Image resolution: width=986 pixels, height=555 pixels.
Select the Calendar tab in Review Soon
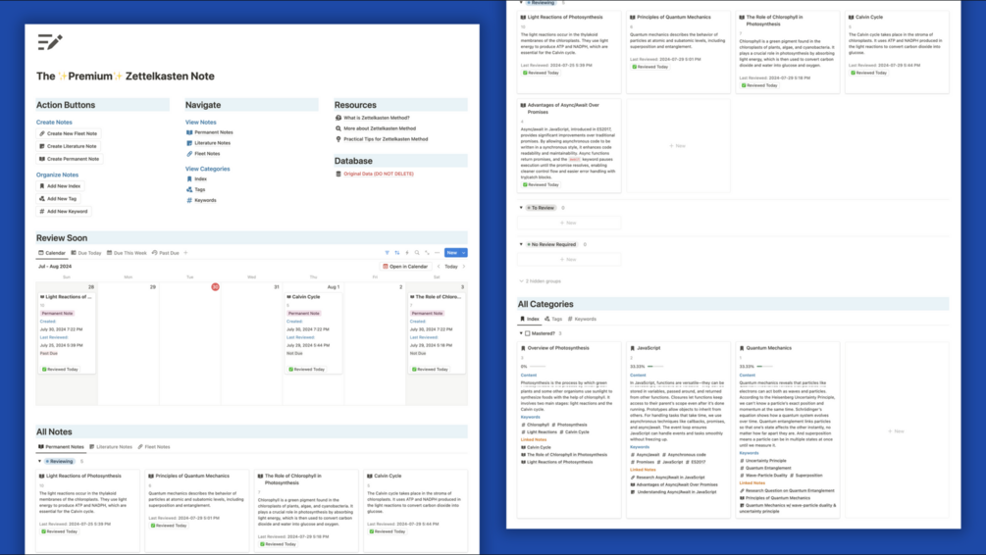52,253
